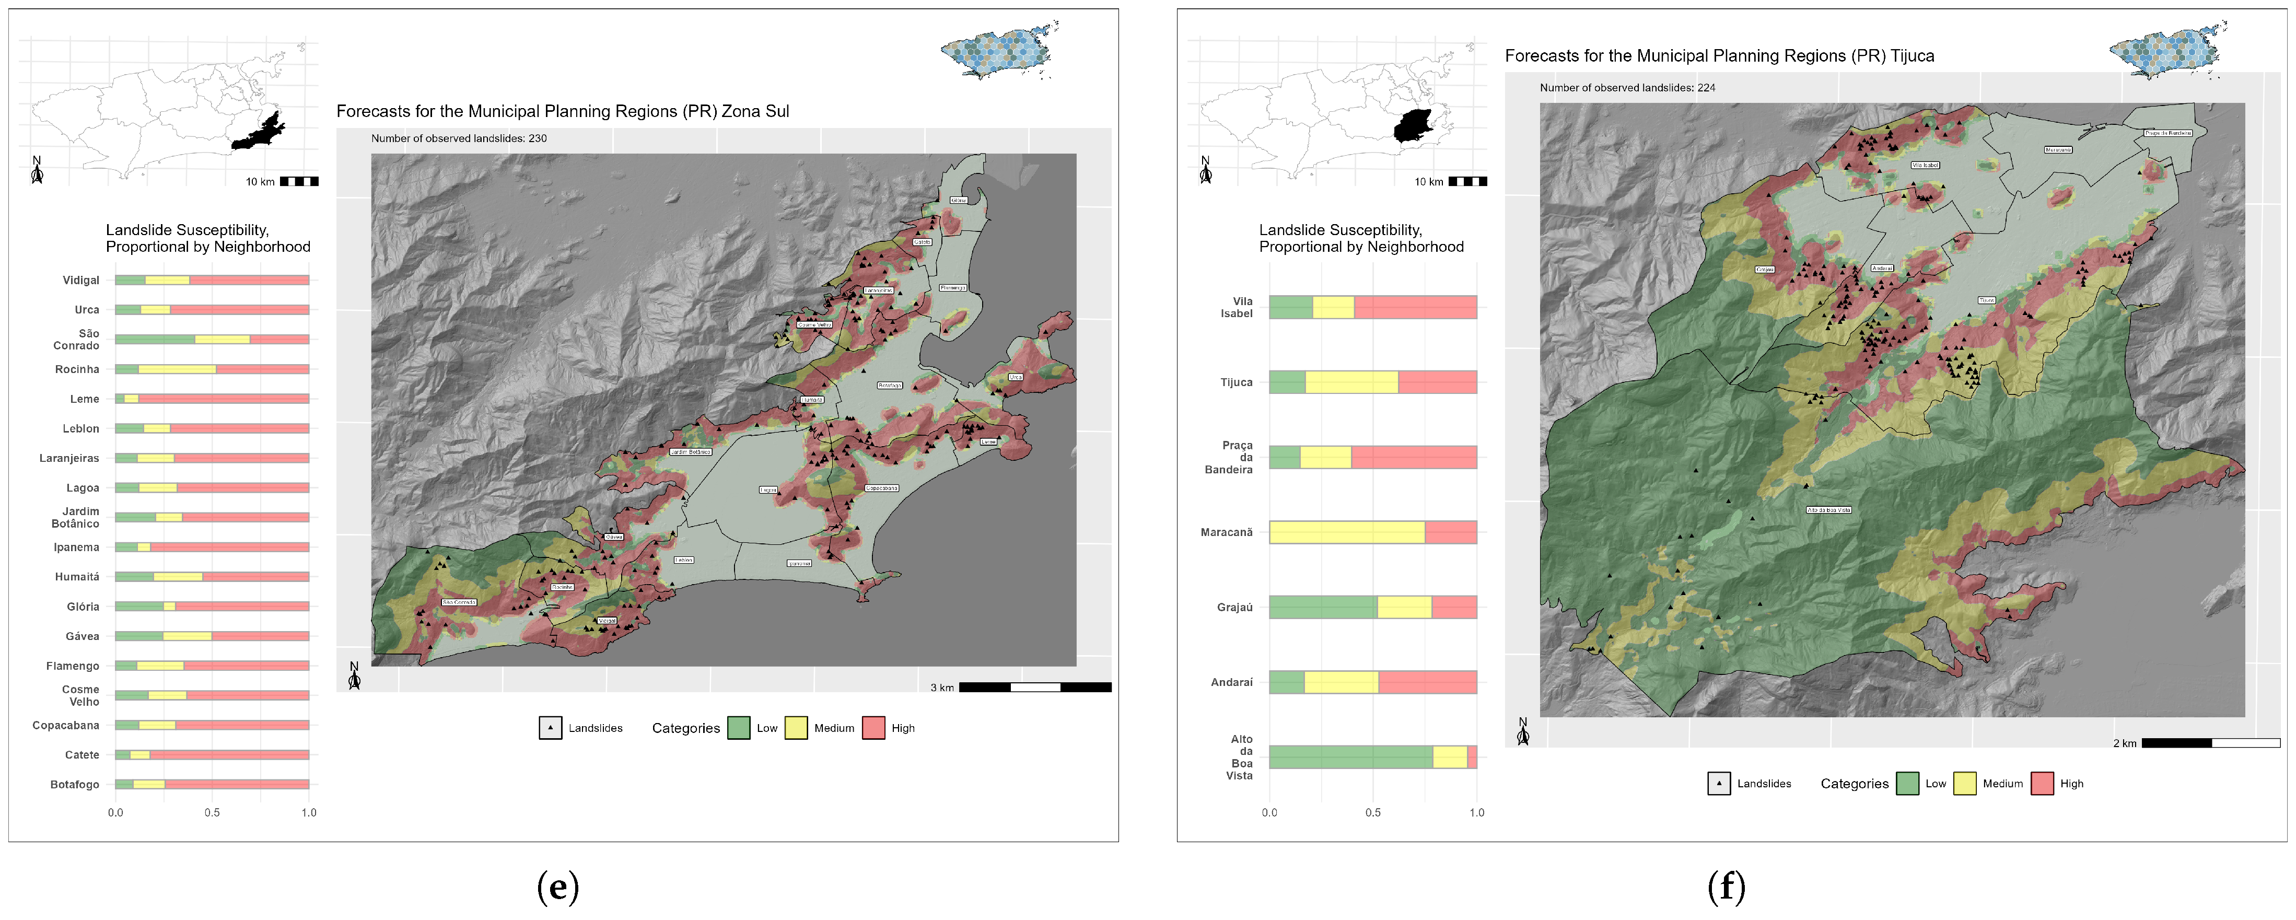The image size is (2296, 920).
Task: Click the Vidigal susceptibility bar
Action: [212, 280]
